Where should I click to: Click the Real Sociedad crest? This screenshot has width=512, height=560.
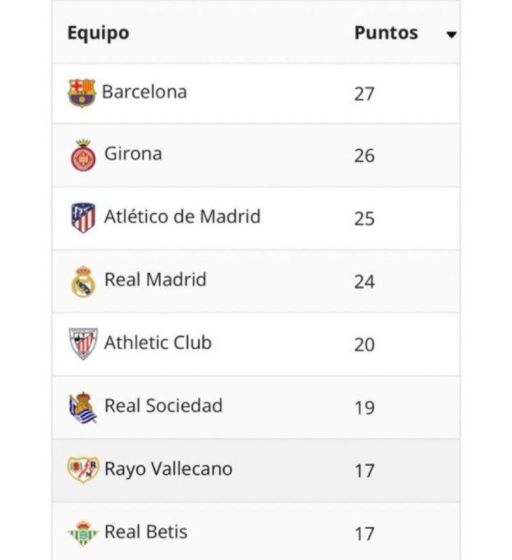(83, 407)
